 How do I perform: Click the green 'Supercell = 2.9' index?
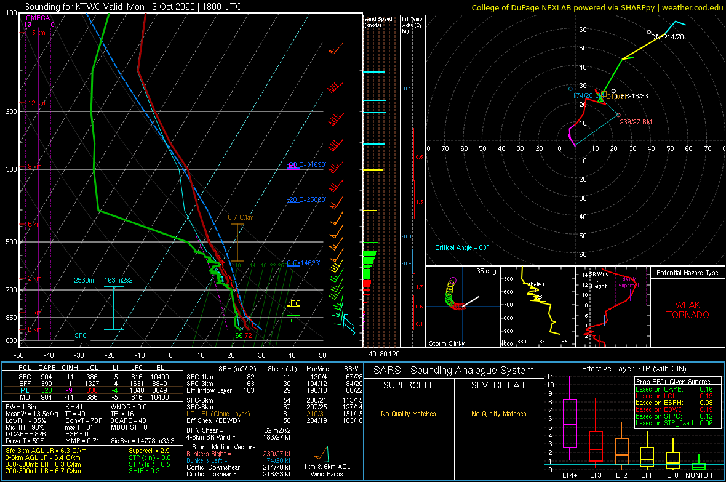tap(149, 451)
